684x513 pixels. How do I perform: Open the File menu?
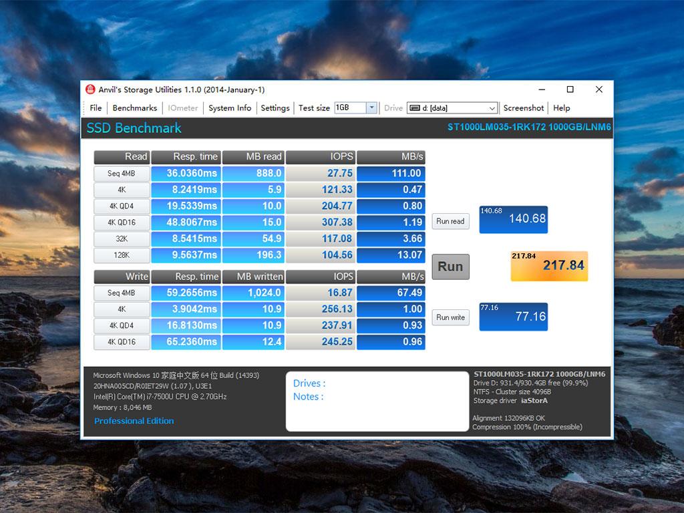click(96, 108)
